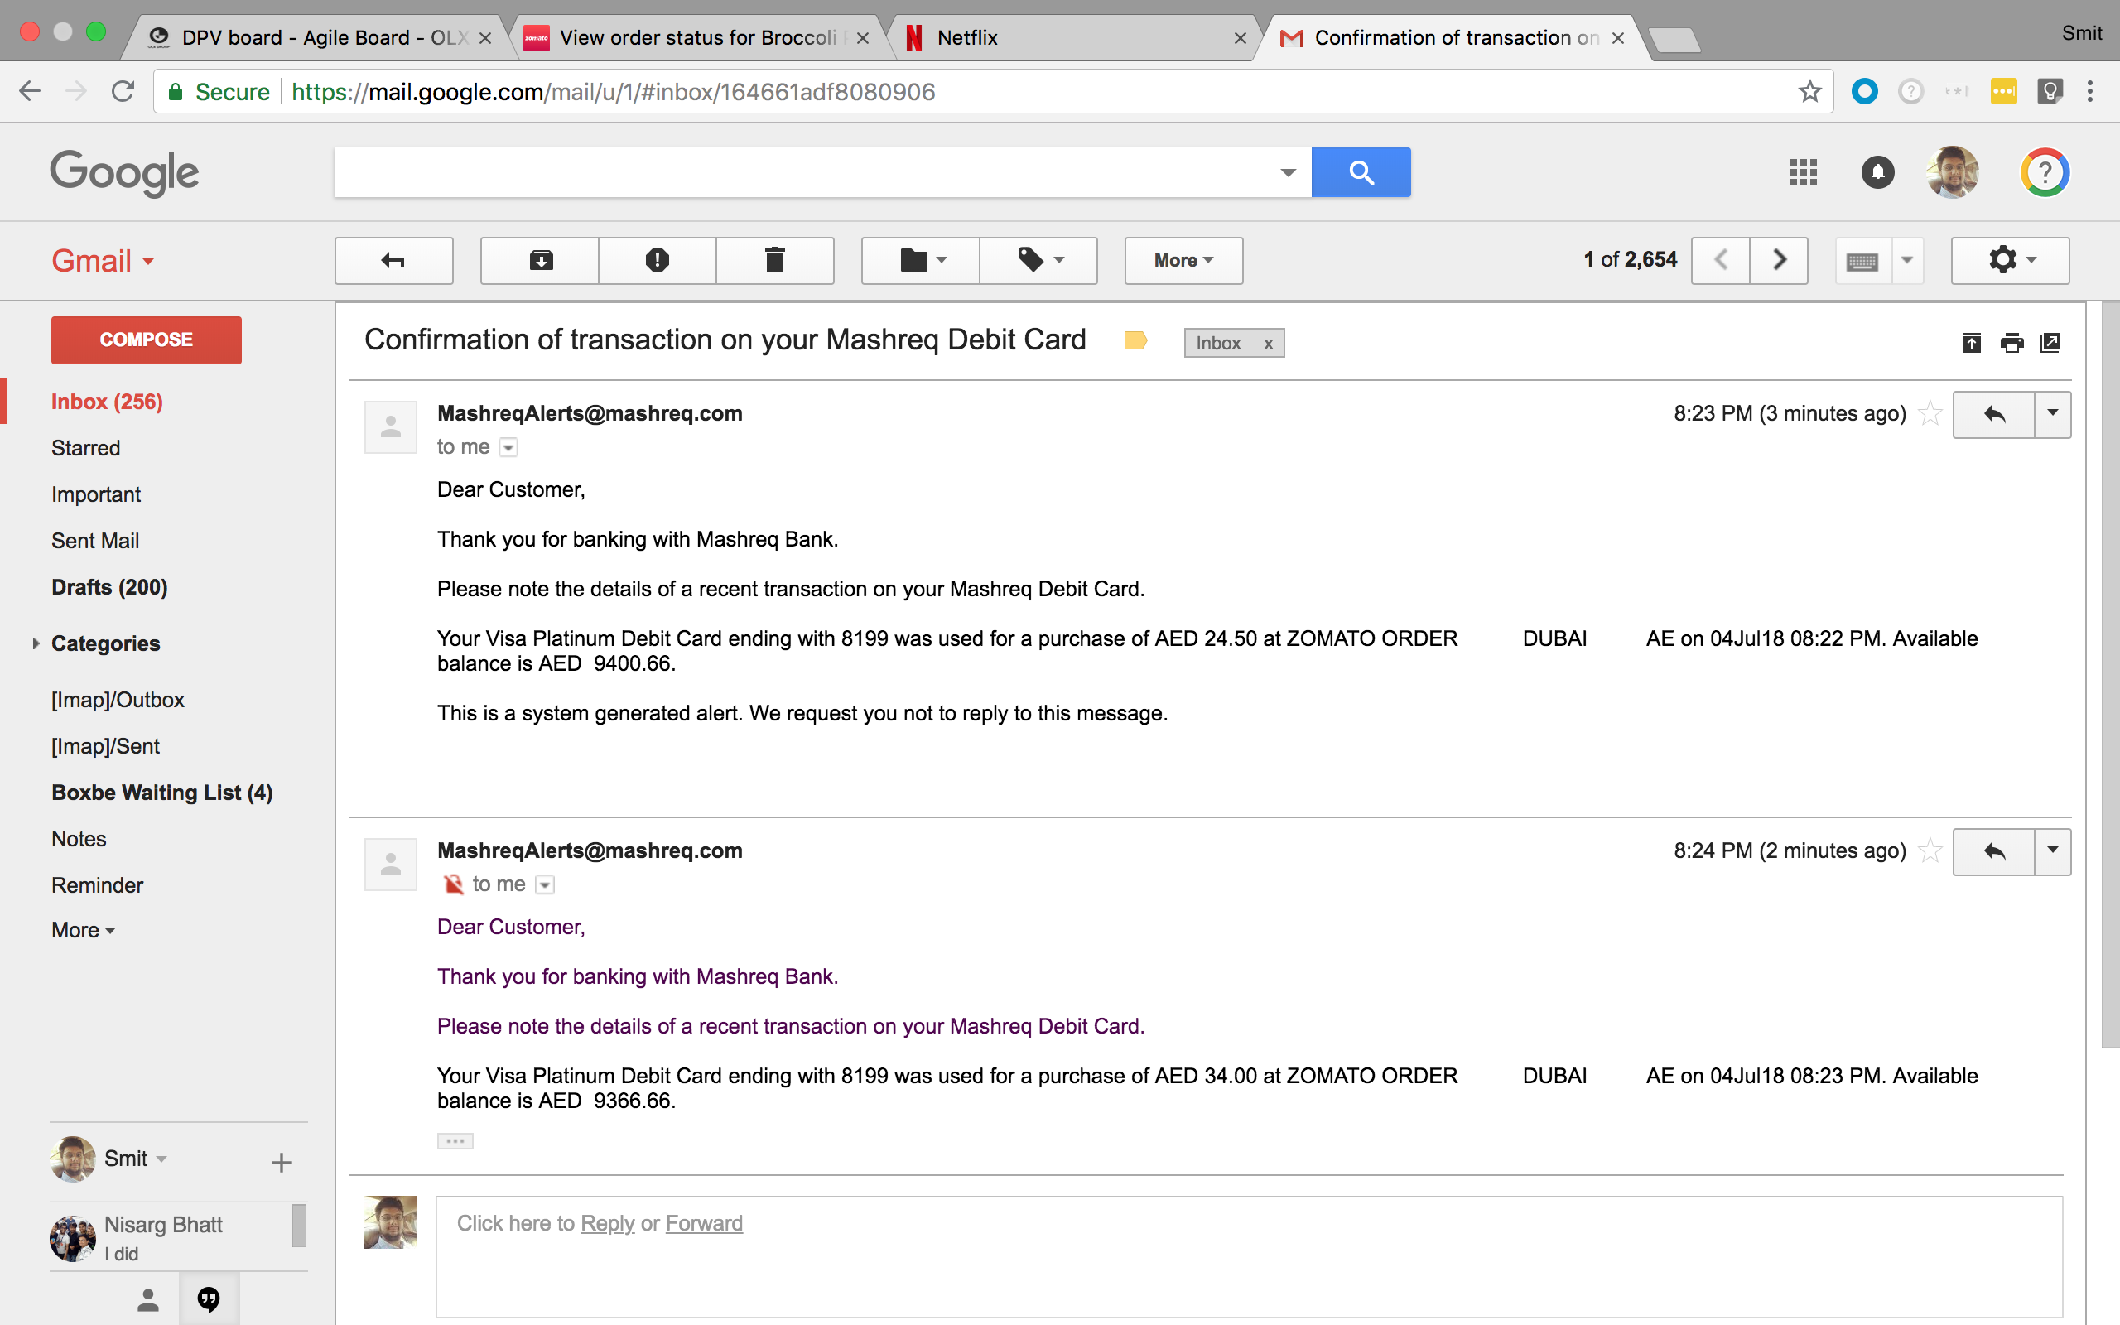Click the Report spam icon
2120x1325 pixels.
pyautogui.click(x=657, y=260)
